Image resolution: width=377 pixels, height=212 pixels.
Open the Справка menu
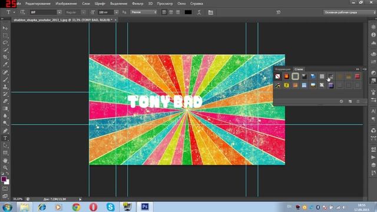(x=196, y=4)
